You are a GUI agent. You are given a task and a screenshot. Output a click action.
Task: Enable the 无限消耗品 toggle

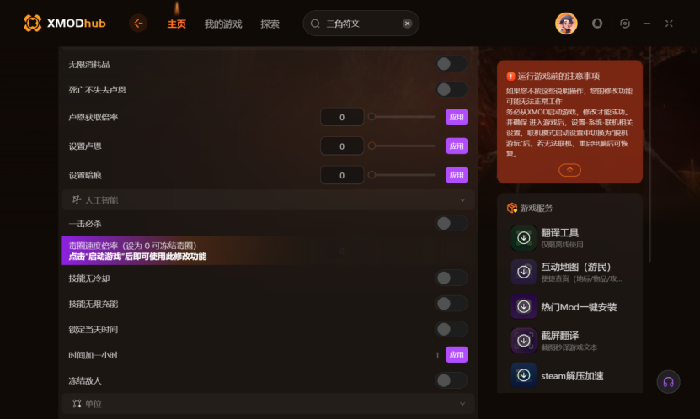pyautogui.click(x=452, y=64)
